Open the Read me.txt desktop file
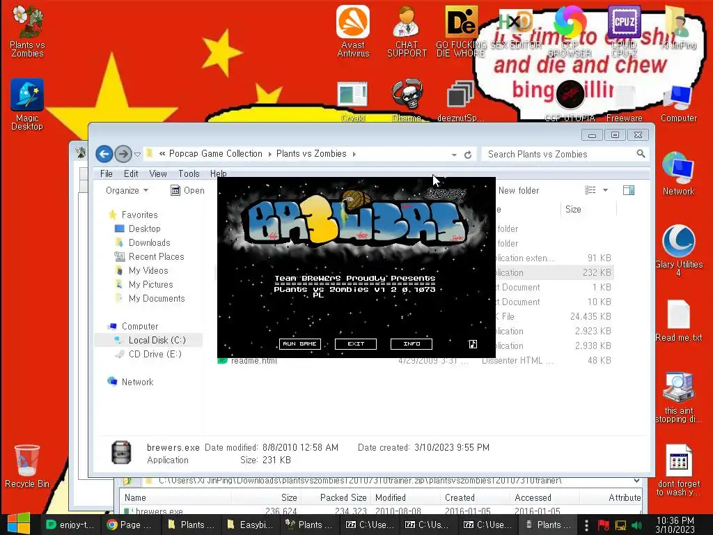This screenshot has width=713, height=535. 678,320
